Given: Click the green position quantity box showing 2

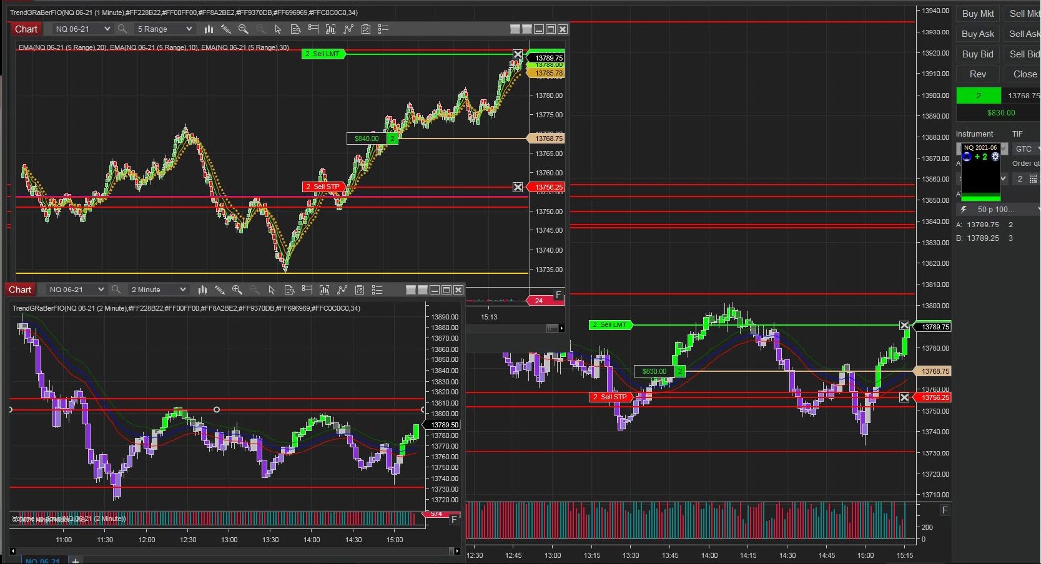Looking at the screenshot, I should pyautogui.click(x=979, y=95).
